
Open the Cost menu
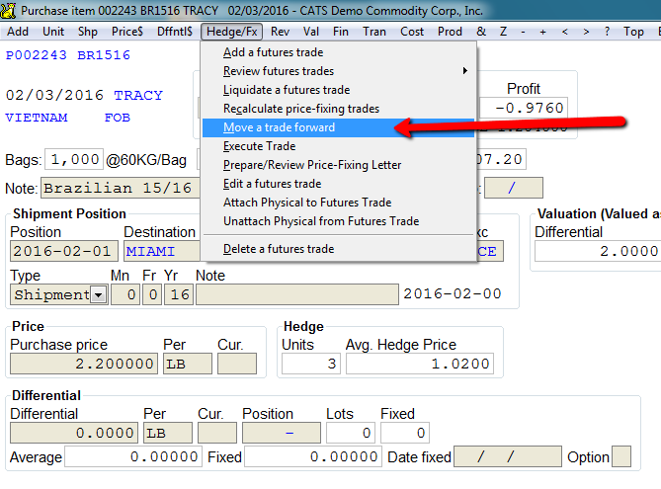pyautogui.click(x=412, y=32)
